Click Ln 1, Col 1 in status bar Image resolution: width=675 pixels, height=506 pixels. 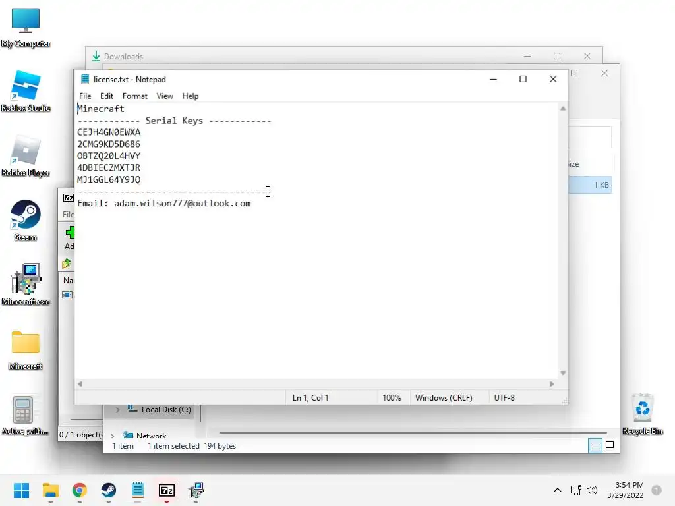[x=310, y=397]
